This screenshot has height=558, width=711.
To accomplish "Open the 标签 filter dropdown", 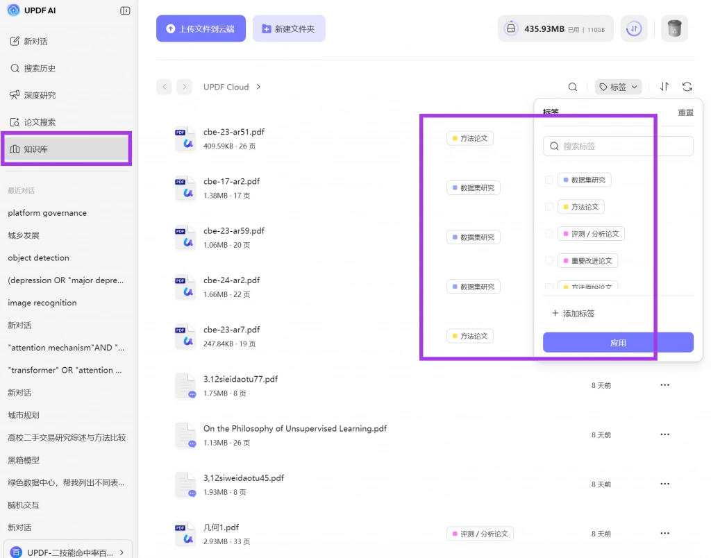I will pyautogui.click(x=618, y=87).
